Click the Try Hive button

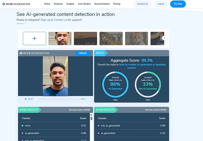click(178, 4)
